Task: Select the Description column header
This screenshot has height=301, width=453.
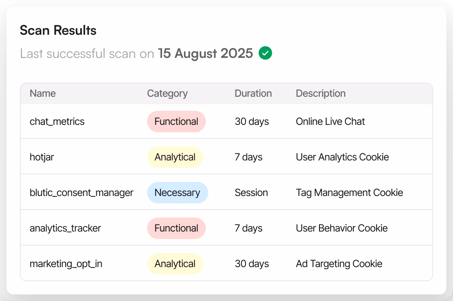Action: 320,93
